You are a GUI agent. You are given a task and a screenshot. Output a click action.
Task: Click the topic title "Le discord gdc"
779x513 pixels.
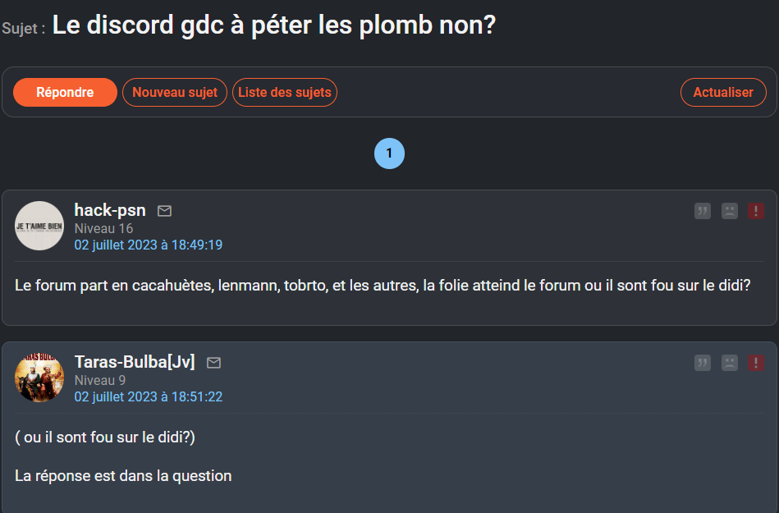coord(274,25)
